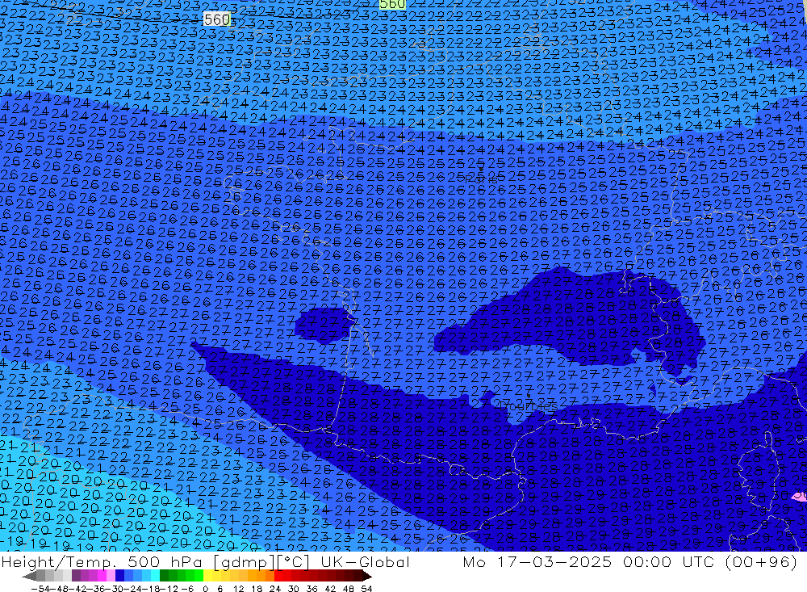This screenshot has width=807, height=592.
Task: Click the '00:00 UTC' time label
Action: [667, 562]
